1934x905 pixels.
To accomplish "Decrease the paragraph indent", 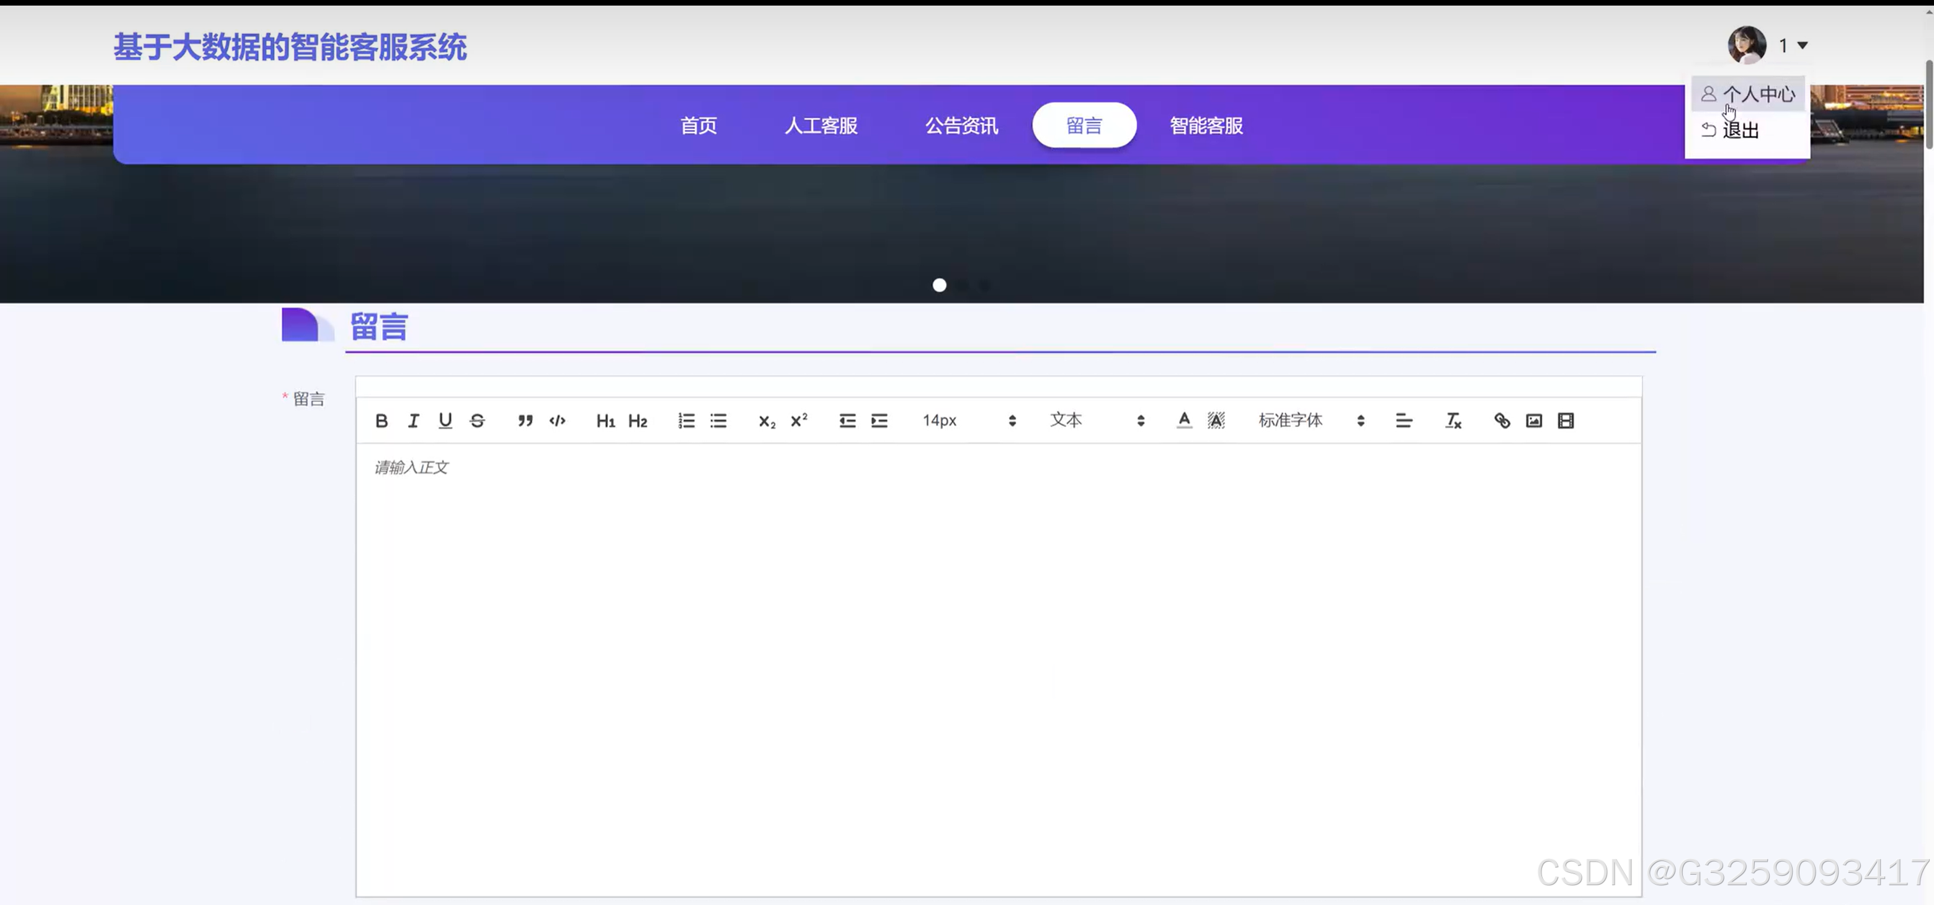I will tap(848, 421).
